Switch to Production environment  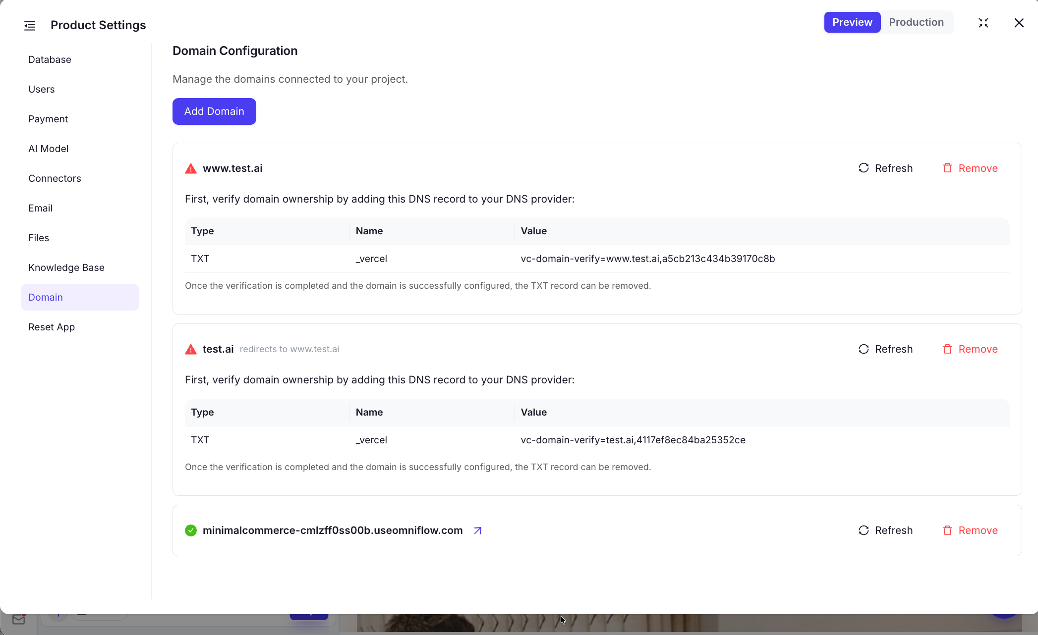click(916, 22)
